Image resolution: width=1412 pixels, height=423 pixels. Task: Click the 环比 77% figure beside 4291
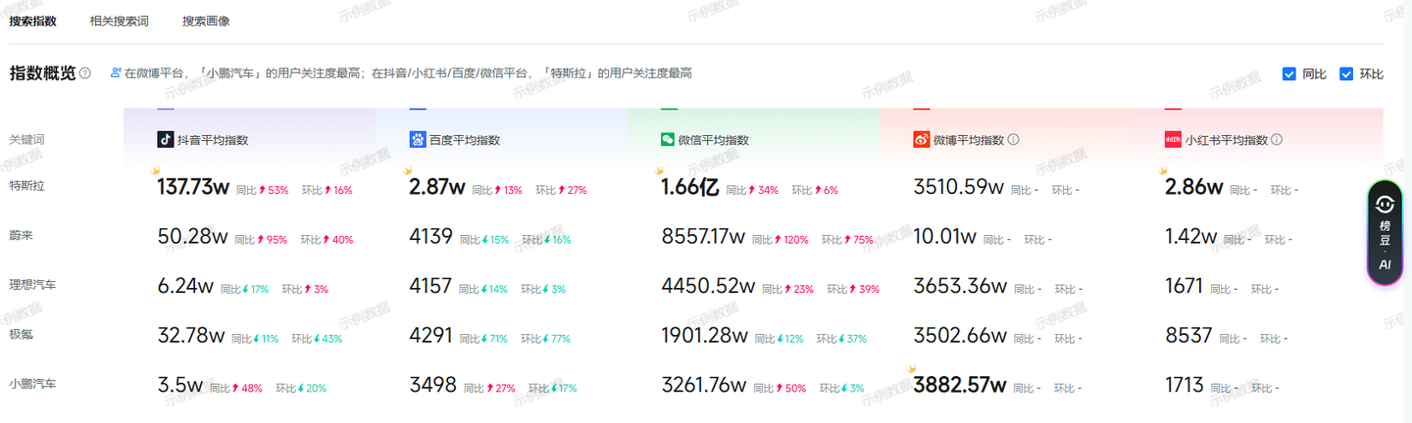546,339
